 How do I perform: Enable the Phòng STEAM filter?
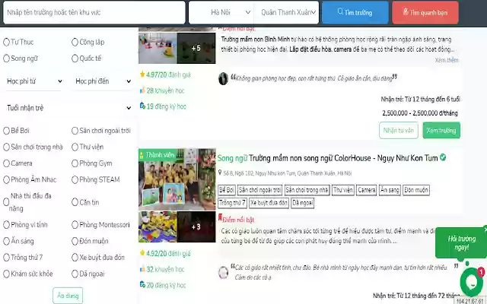[75, 179]
